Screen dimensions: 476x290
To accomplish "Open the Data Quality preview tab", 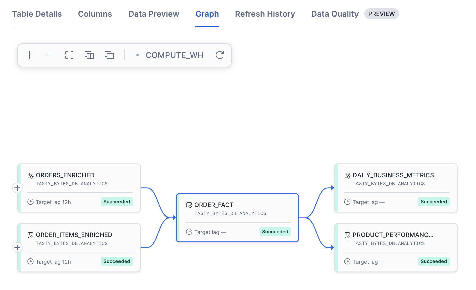I will (x=335, y=14).
